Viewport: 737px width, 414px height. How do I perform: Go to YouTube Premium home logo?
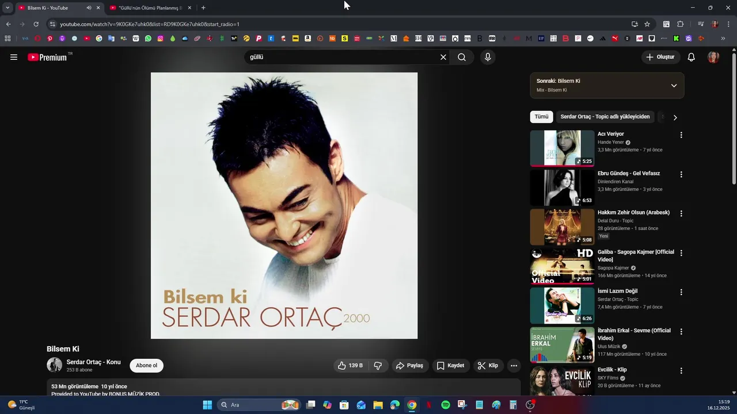point(48,57)
